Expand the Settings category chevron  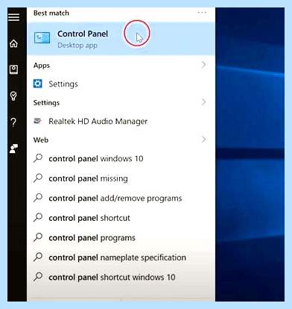point(203,102)
